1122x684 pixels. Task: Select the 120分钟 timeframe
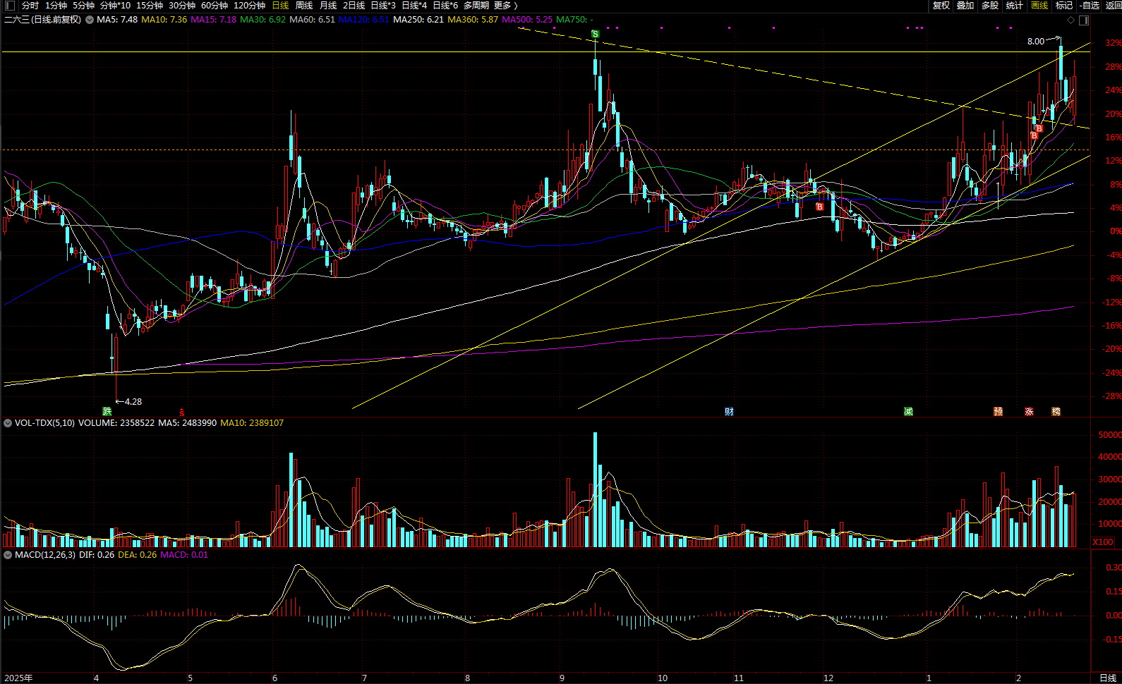click(249, 6)
